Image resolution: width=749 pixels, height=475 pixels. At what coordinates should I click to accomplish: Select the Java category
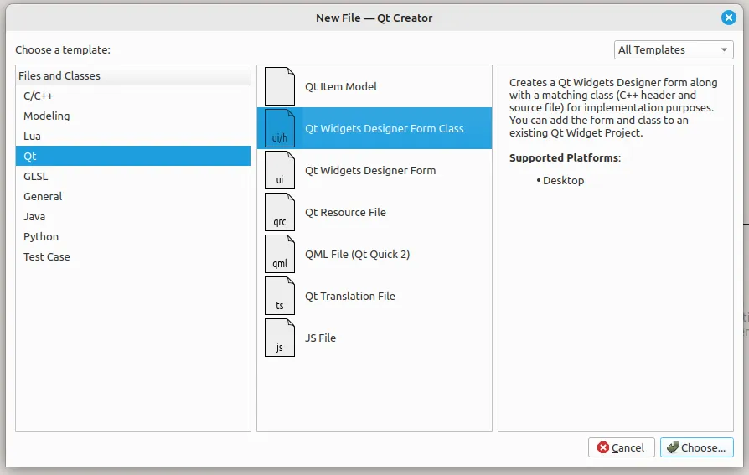pyautogui.click(x=133, y=216)
